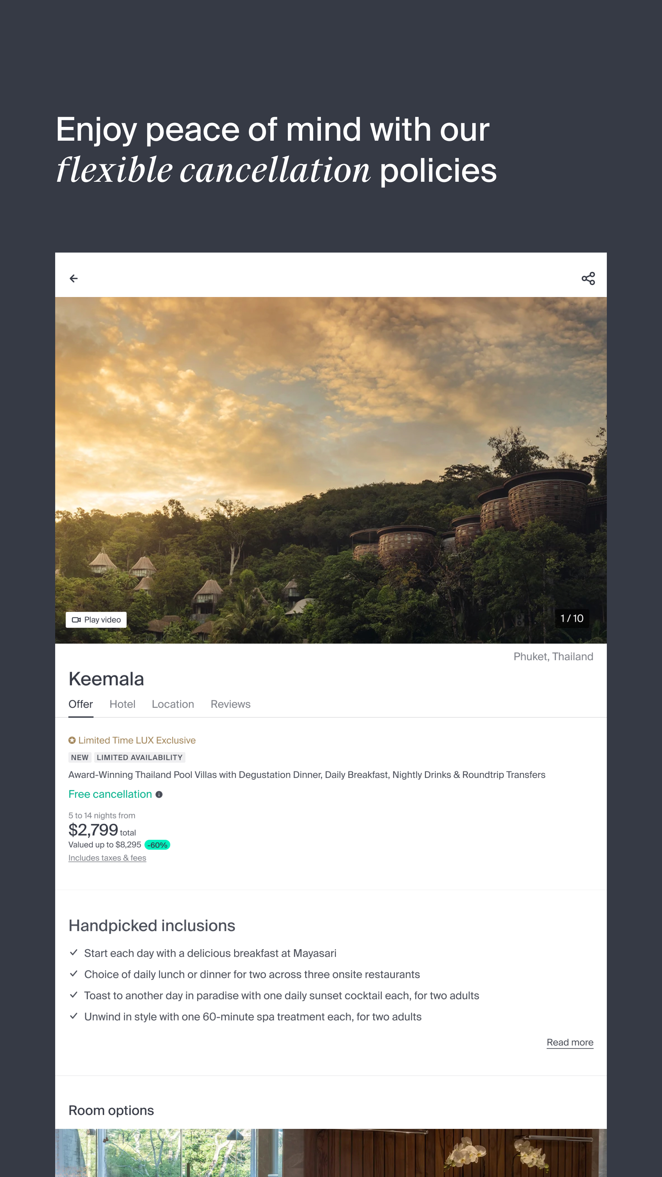Tap the back arrow icon

coord(74,278)
